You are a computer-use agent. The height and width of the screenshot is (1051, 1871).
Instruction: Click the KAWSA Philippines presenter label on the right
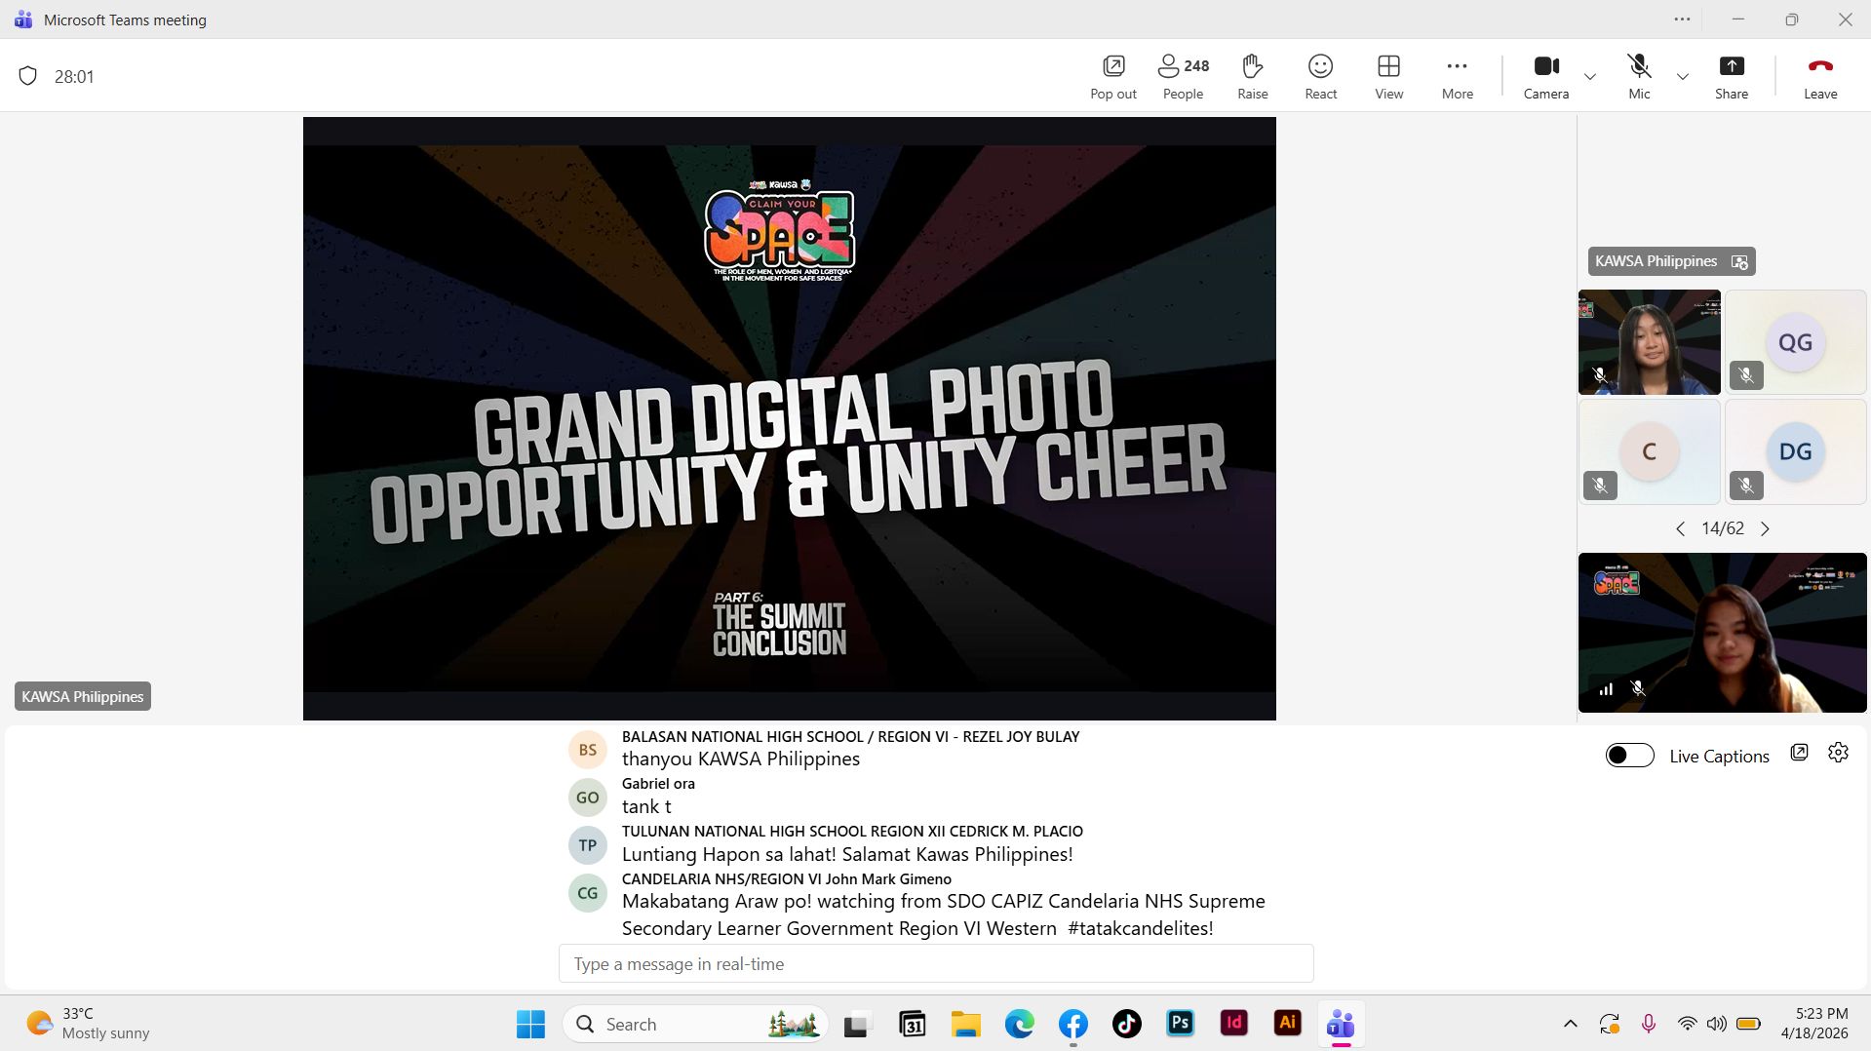click(1656, 261)
